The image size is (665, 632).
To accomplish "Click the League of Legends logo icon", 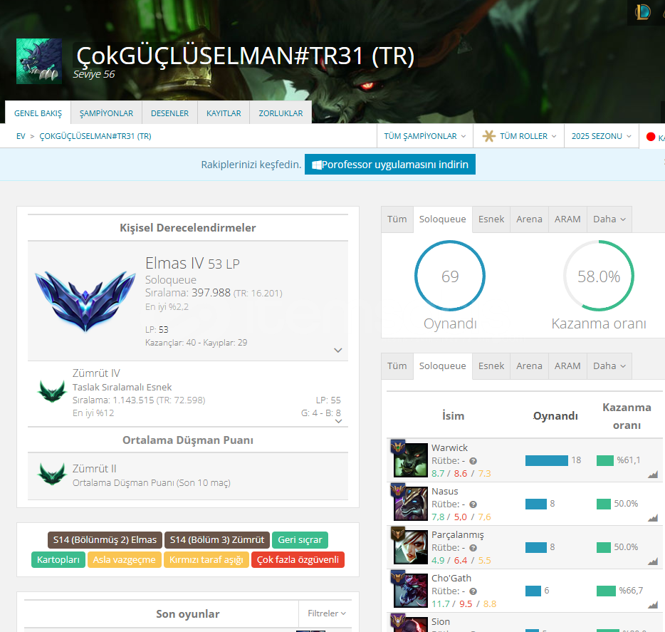I will (x=642, y=11).
